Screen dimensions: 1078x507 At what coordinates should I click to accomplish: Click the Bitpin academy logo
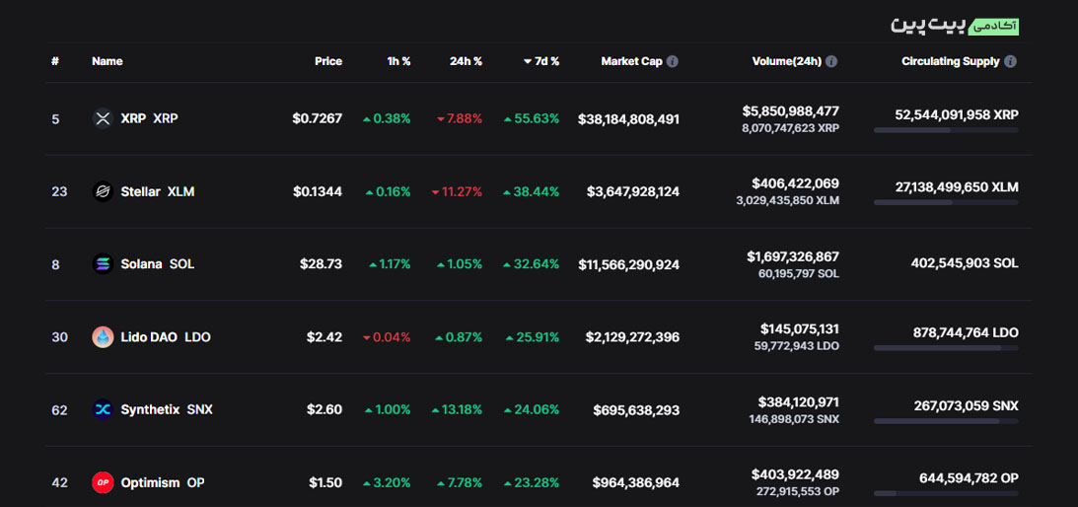click(955, 26)
